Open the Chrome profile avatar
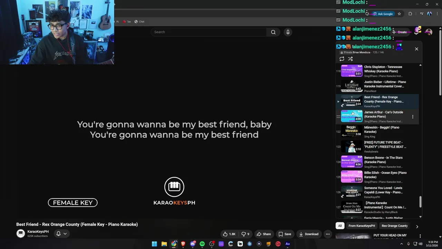Viewport: 442px width, 249px height. click(429, 14)
